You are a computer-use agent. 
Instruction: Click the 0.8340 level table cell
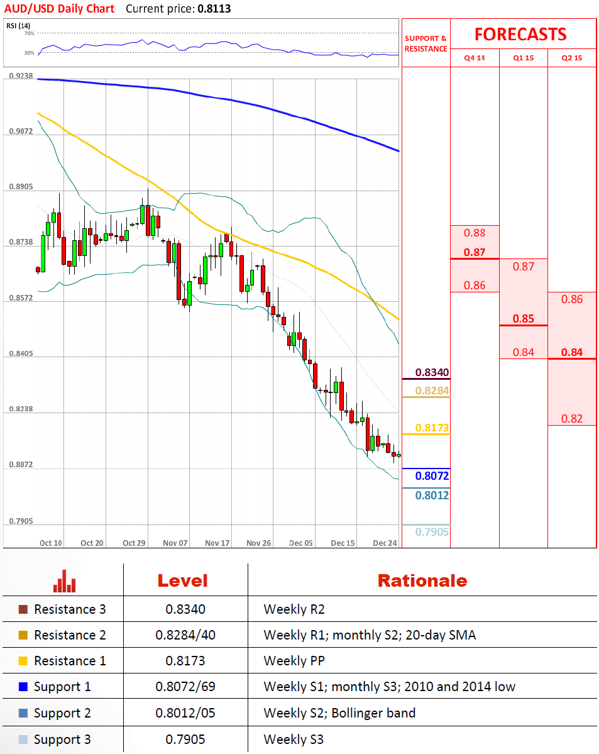pos(185,609)
